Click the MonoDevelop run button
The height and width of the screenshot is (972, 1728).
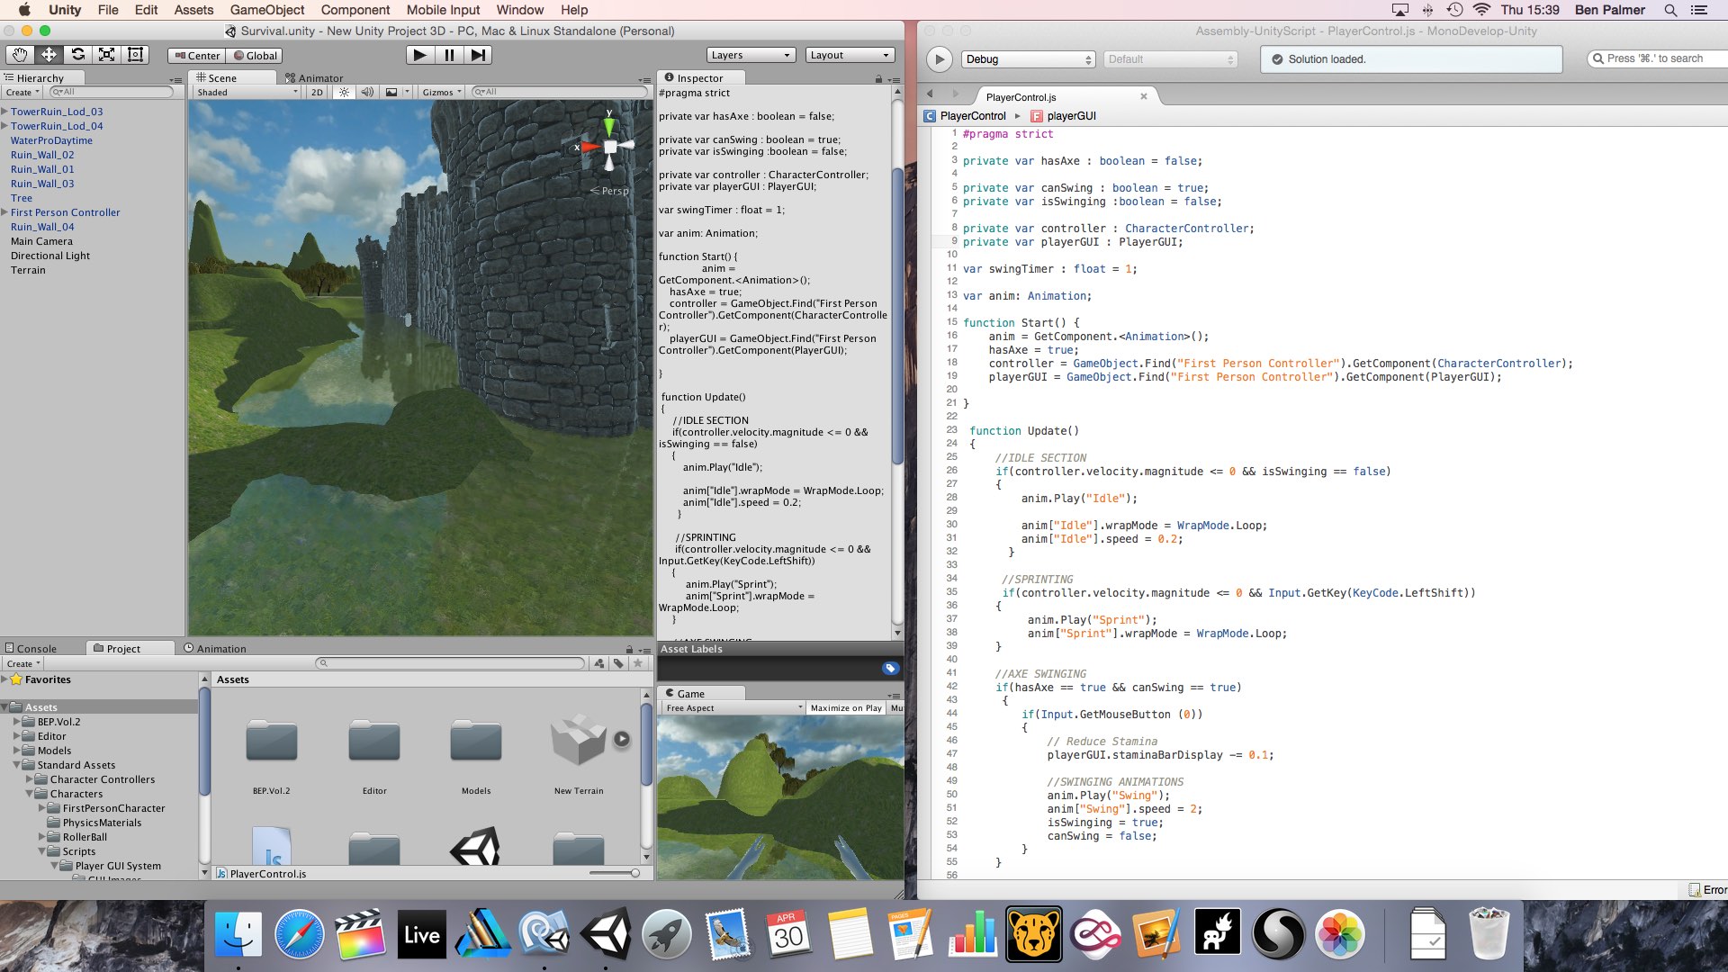tap(939, 59)
